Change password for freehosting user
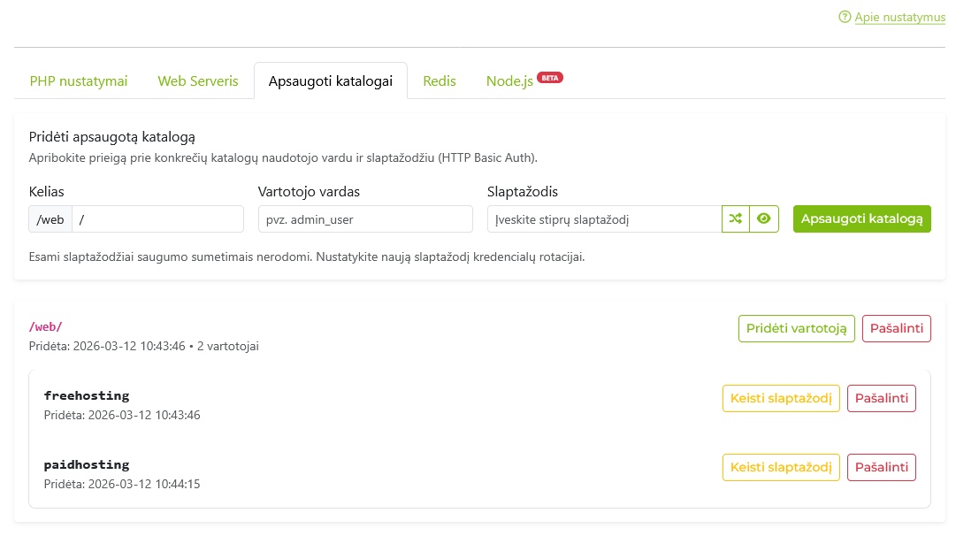 point(781,398)
